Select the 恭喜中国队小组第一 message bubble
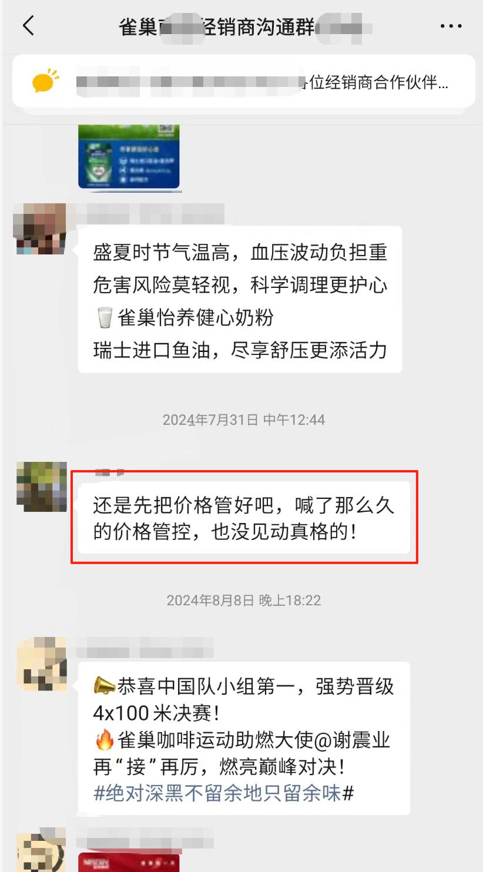The width and height of the screenshot is (483, 872). pos(244,738)
